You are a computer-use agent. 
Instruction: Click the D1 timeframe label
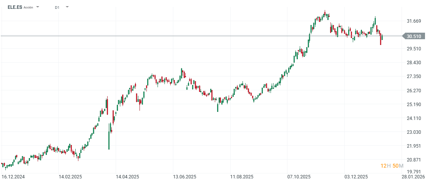coord(57,7)
